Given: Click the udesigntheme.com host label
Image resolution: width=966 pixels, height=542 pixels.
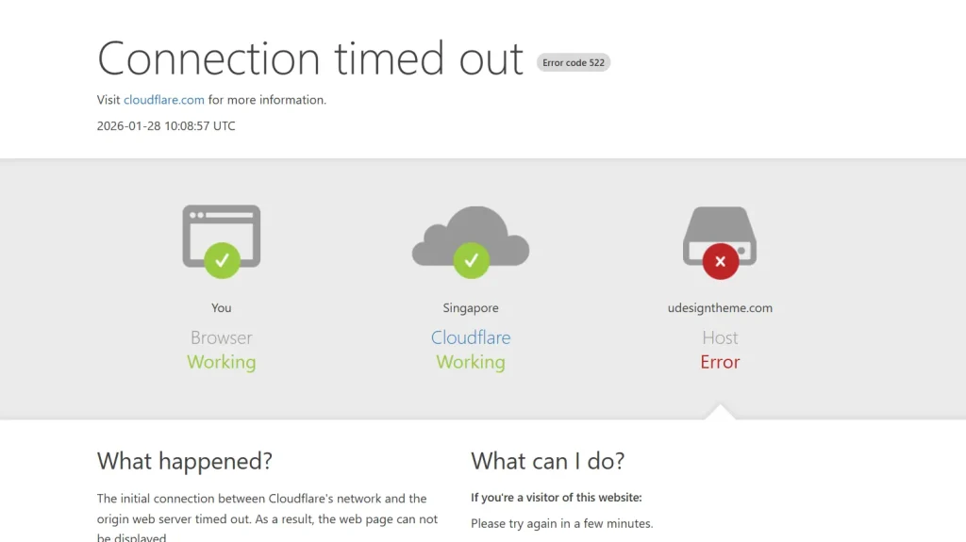Looking at the screenshot, I should [720, 308].
